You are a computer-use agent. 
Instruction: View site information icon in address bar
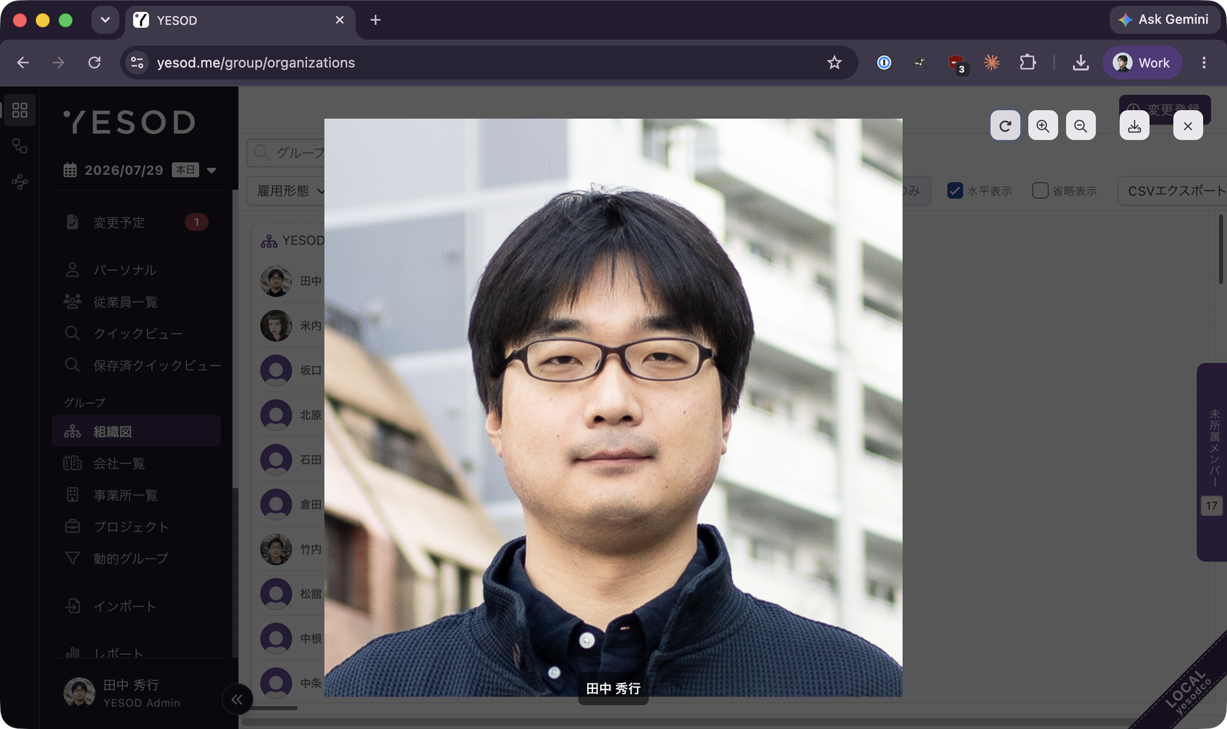pos(137,62)
